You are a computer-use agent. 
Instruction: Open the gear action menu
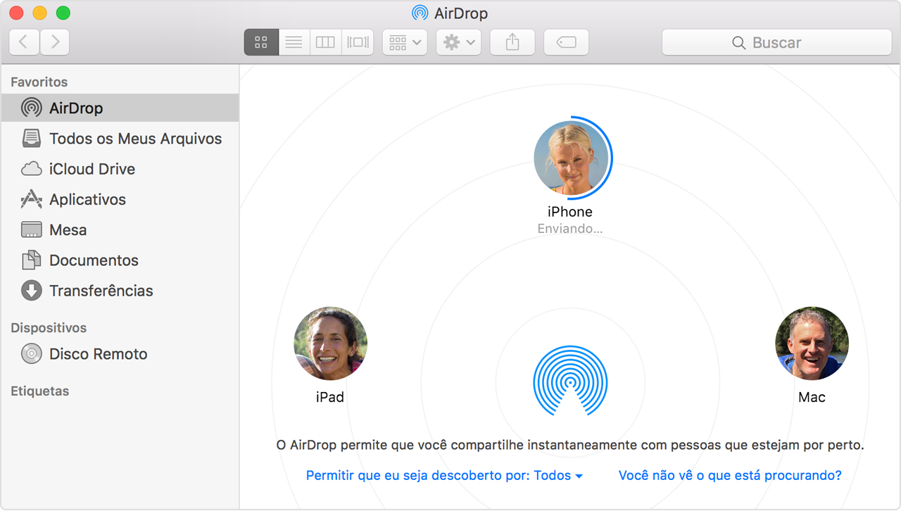458,42
